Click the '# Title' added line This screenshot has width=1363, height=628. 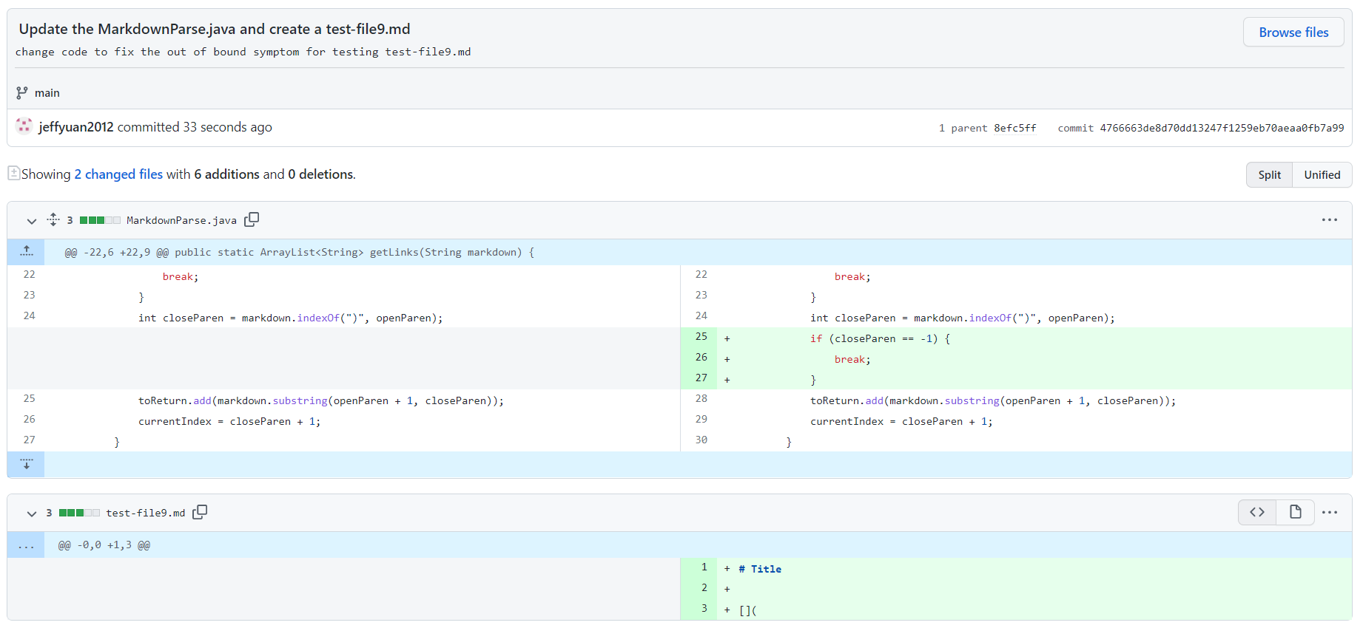pyautogui.click(x=760, y=569)
